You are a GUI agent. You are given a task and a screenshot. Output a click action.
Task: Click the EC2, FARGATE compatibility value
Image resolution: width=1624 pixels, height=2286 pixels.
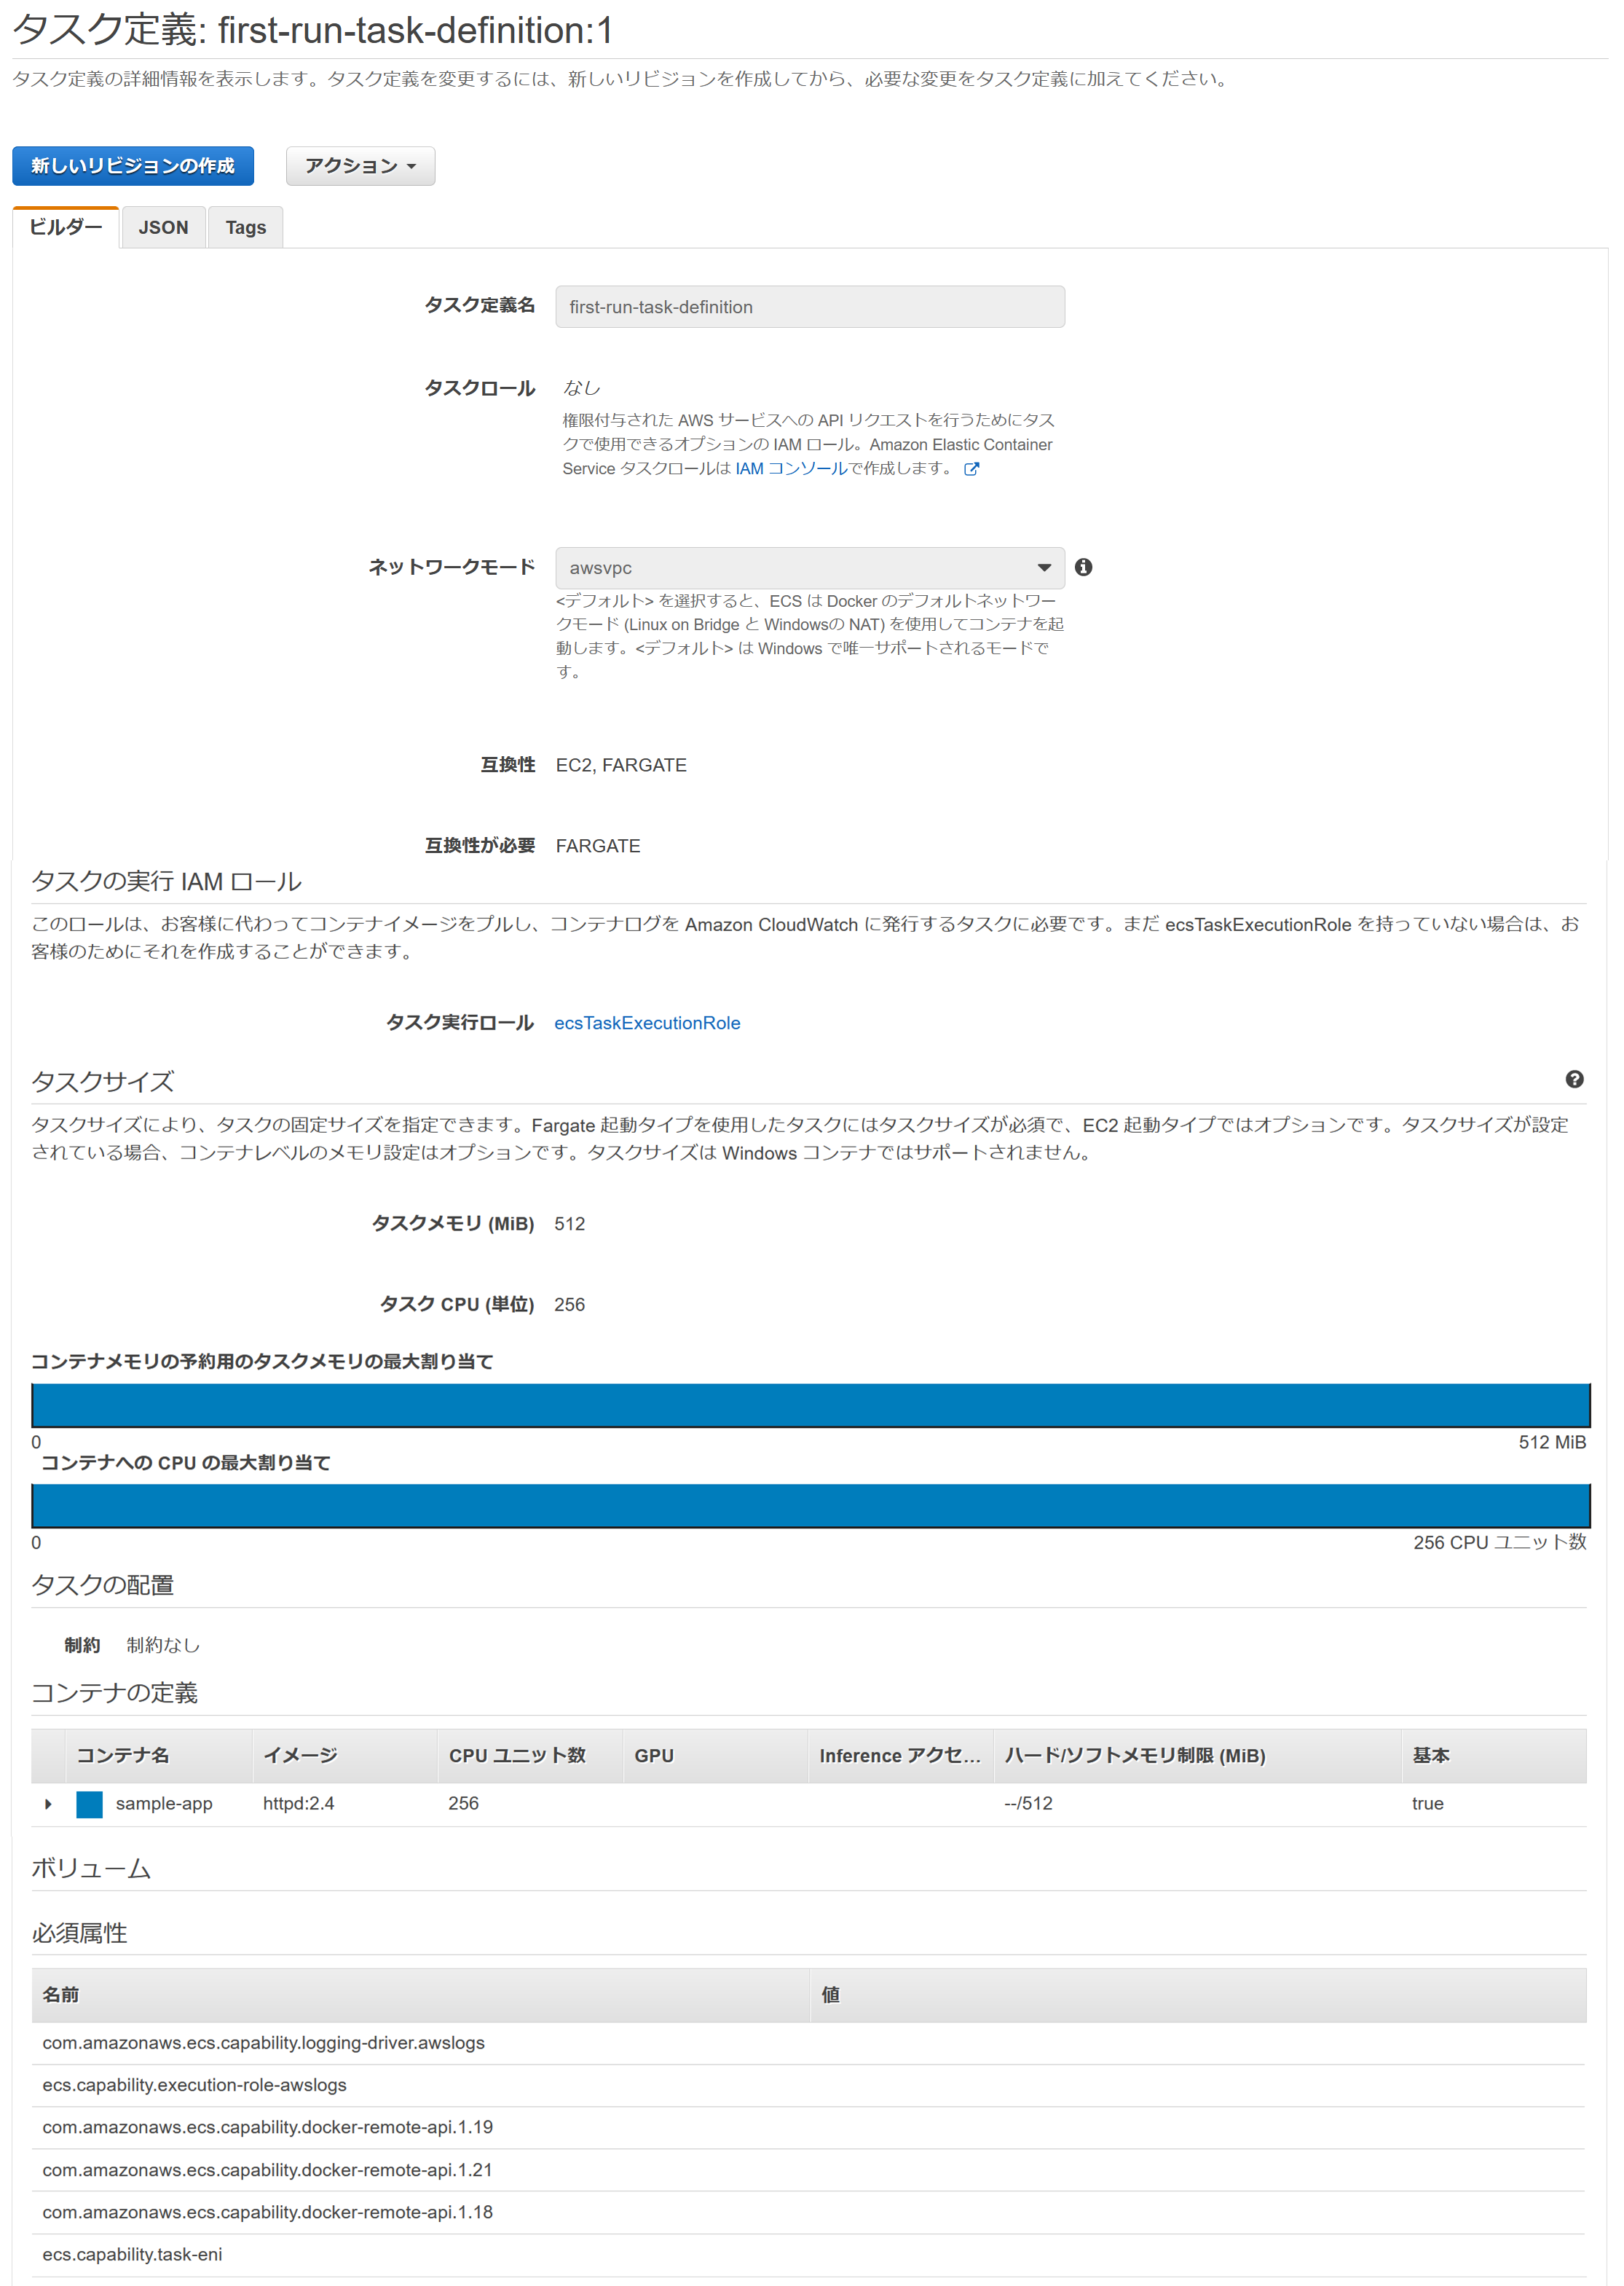pos(621,766)
